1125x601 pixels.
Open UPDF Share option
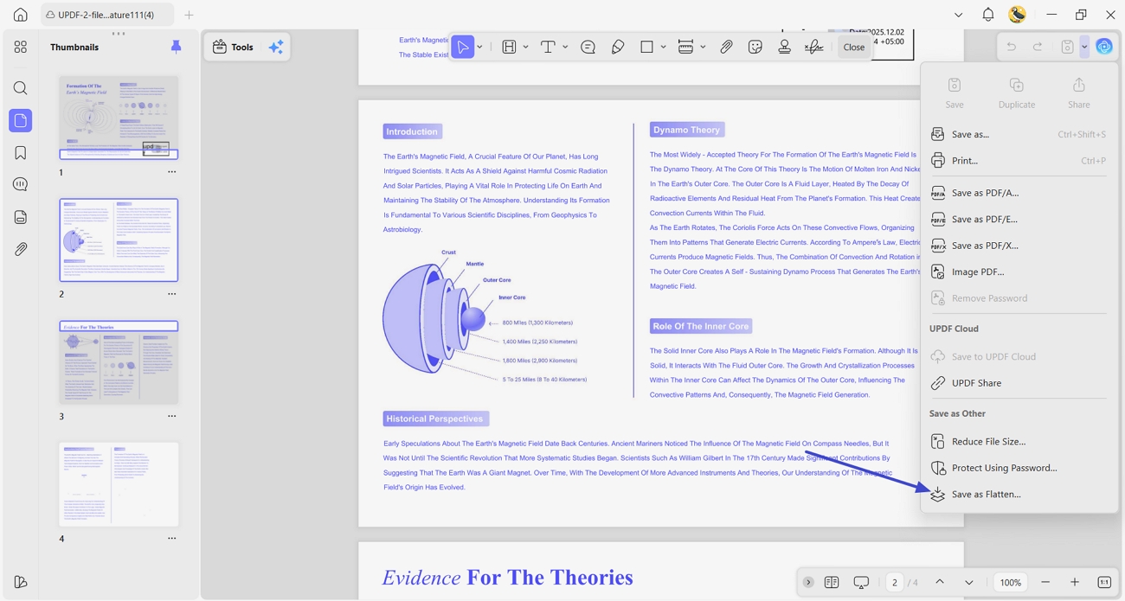click(1019, 382)
